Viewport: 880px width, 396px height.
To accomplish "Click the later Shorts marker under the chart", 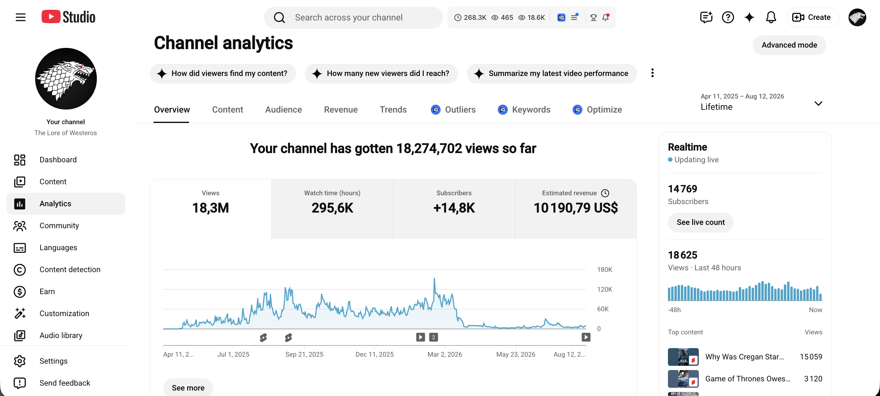I will pyautogui.click(x=288, y=338).
